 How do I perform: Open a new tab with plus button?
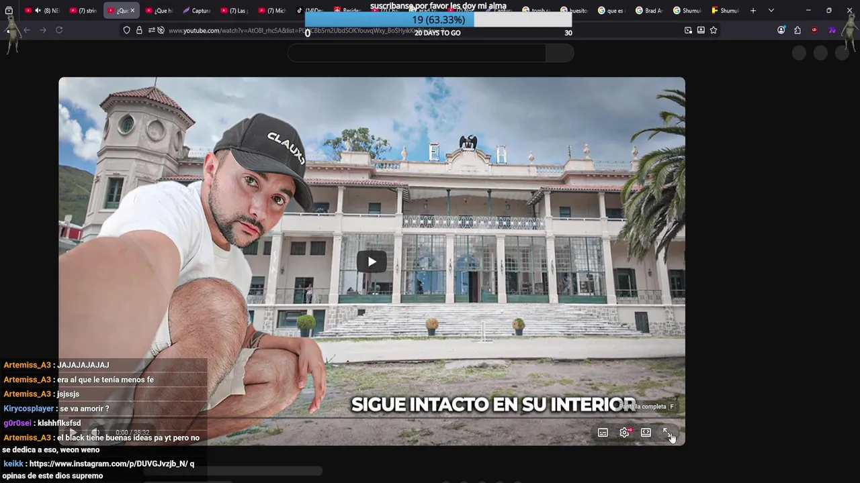coord(753,11)
